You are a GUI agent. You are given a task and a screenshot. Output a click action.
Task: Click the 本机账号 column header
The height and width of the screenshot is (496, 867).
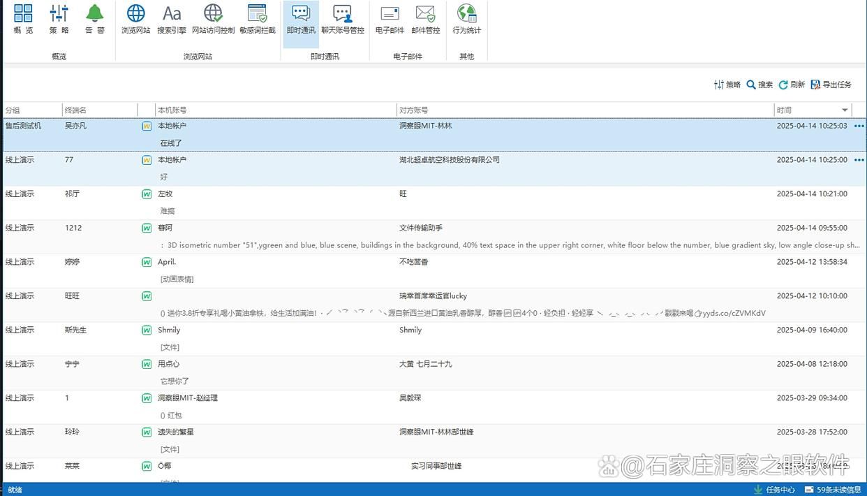point(276,110)
